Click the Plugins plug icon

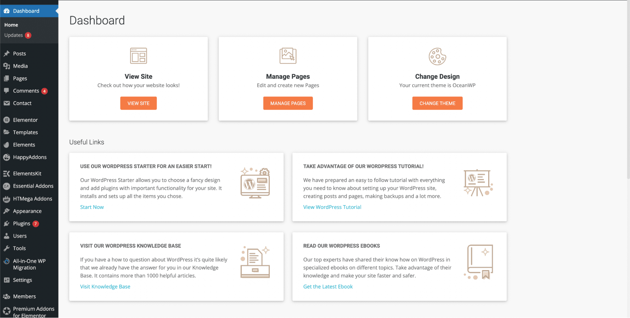pos(7,224)
